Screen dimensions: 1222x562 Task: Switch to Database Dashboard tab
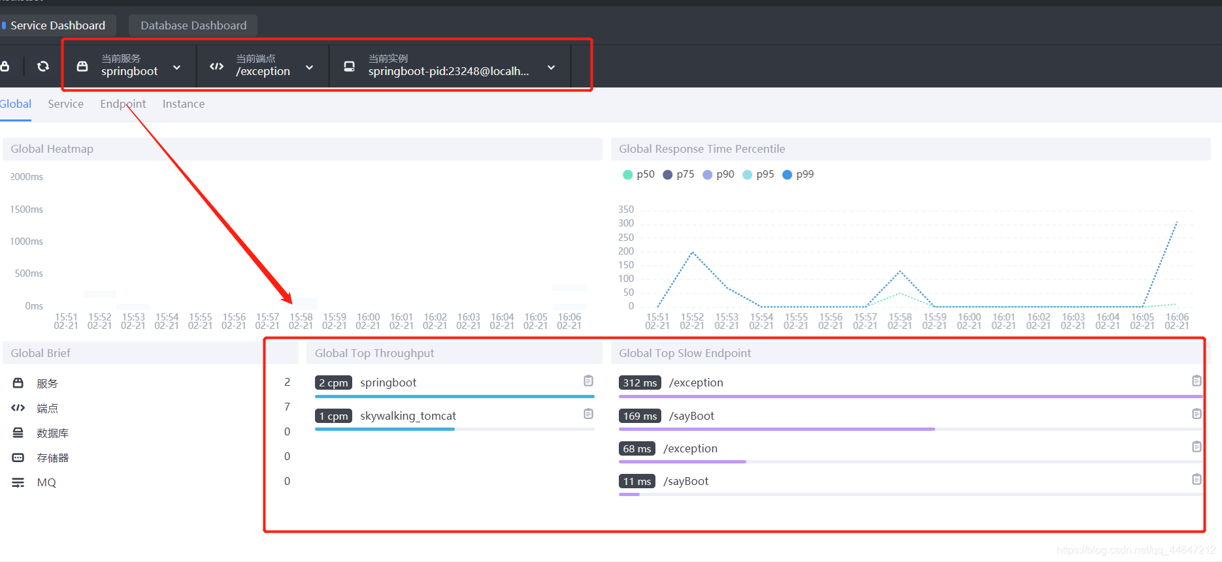(193, 25)
